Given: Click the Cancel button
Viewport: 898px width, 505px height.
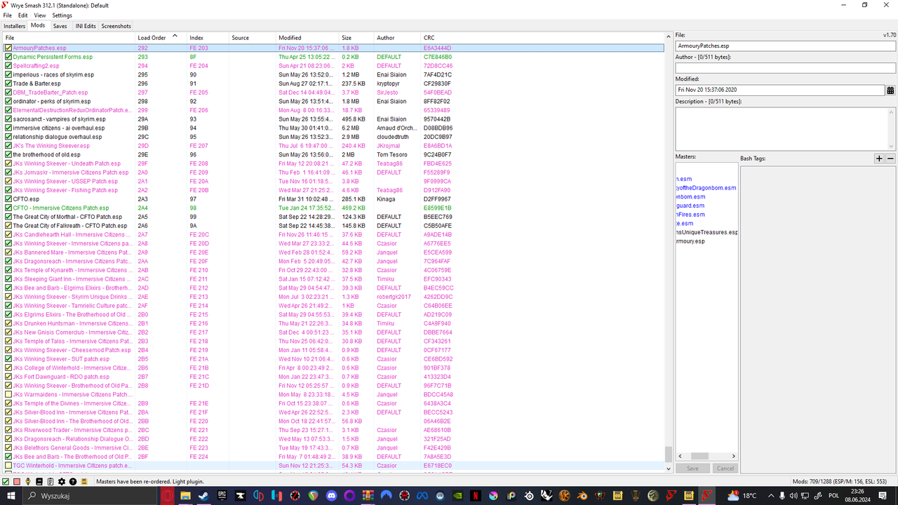Looking at the screenshot, I should (725, 468).
